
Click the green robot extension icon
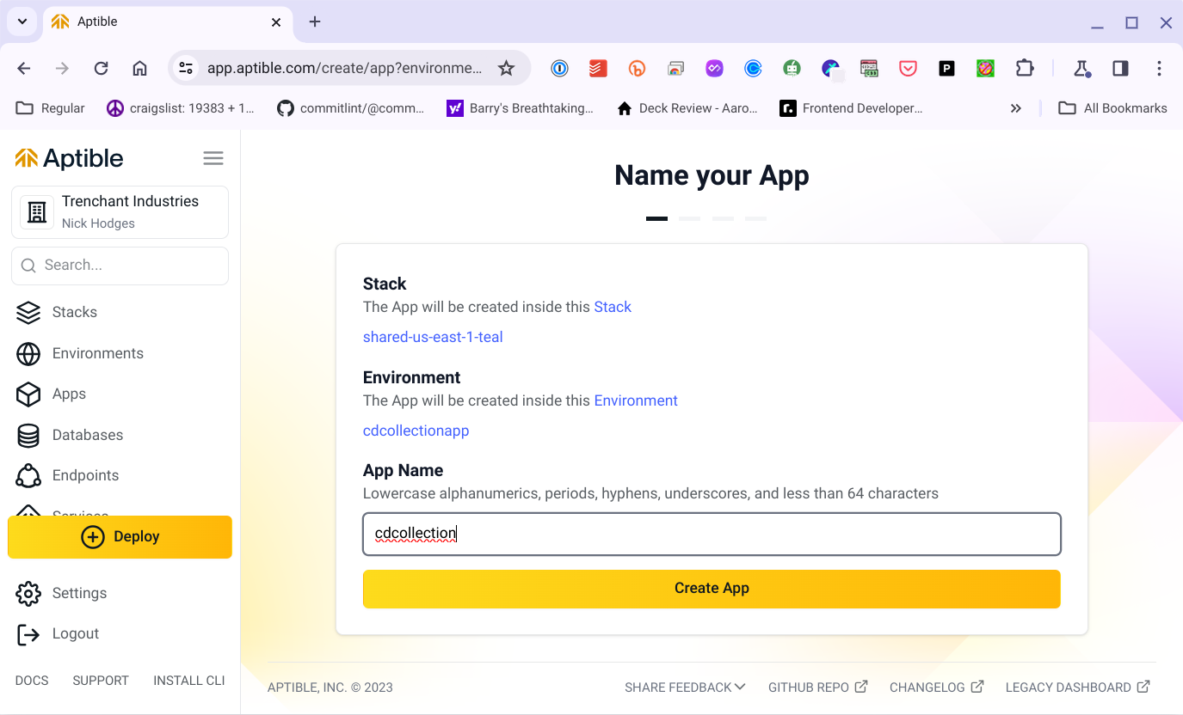coord(792,69)
